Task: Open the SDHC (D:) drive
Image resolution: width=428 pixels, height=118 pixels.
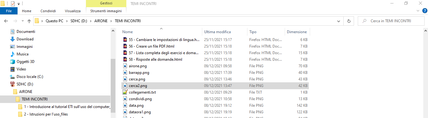Action: (25, 84)
